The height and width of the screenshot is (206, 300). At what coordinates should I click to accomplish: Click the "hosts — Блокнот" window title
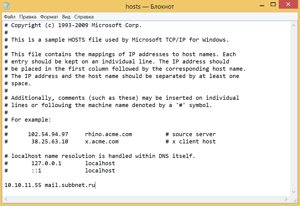click(x=150, y=6)
